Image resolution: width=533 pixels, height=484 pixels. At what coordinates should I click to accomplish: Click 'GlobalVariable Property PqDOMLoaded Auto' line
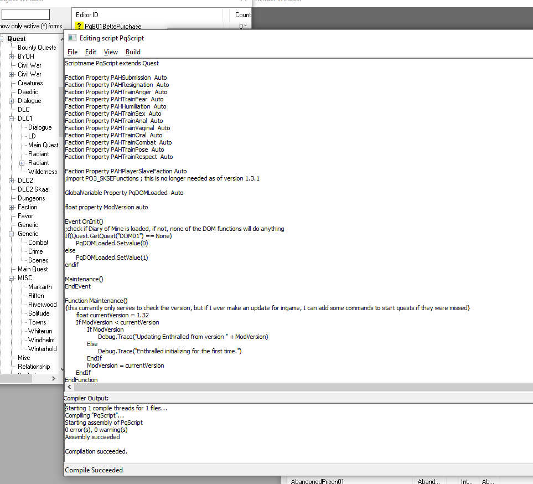pos(124,193)
